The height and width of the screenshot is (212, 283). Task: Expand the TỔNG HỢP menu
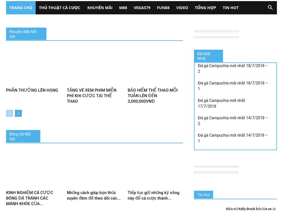[205, 8]
